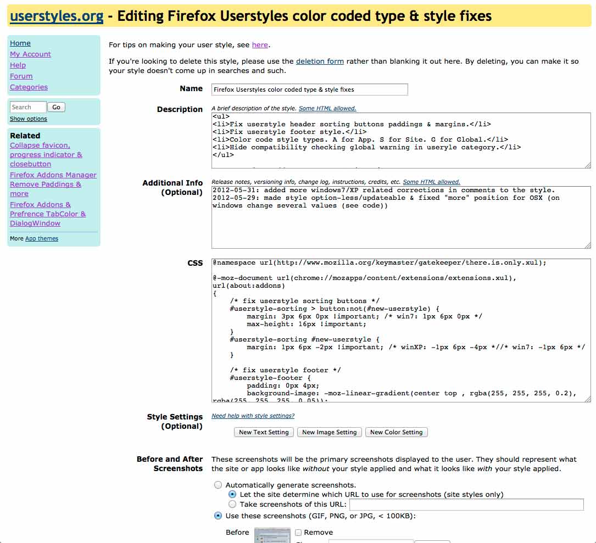This screenshot has width=596, height=543.
Task: Follow the 'here' tips link
Action: tap(260, 45)
